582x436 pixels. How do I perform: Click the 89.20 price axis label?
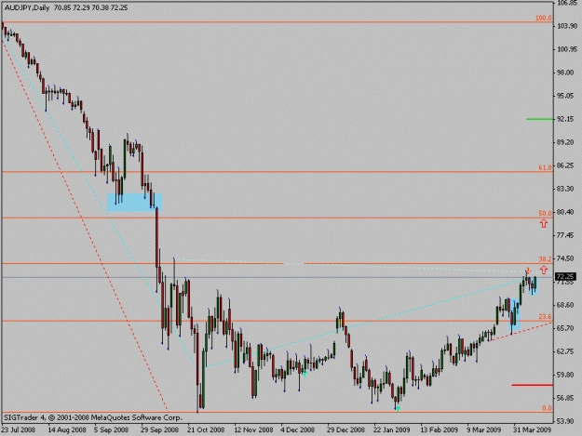[567, 142]
